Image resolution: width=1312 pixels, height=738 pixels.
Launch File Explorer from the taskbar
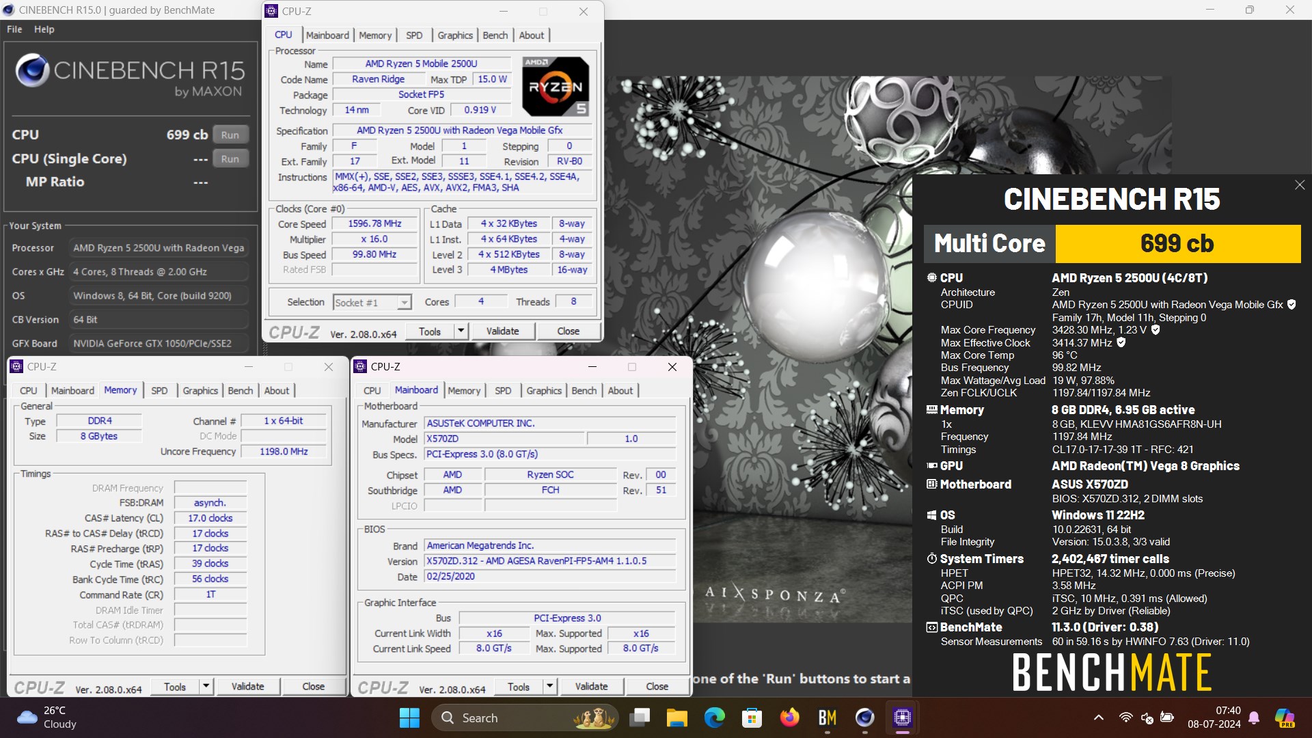[x=677, y=717]
